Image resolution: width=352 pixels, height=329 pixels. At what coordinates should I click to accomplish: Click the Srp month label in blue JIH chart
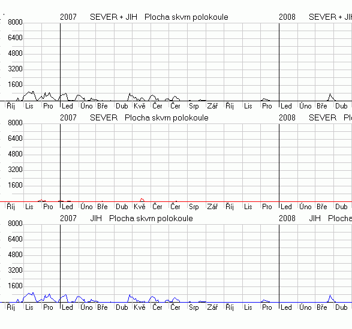pyautogui.click(x=194, y=307)
